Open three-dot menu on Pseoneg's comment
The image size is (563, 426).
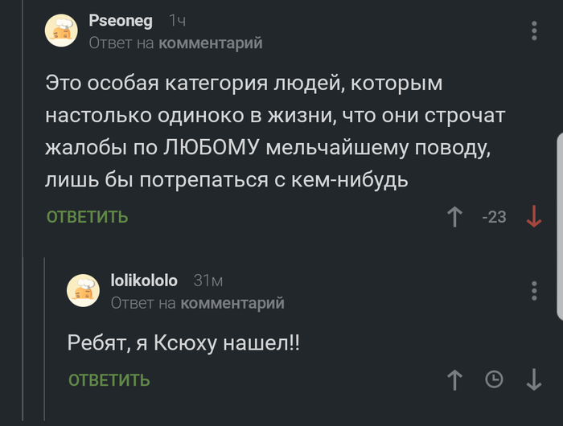coord(535,31)
